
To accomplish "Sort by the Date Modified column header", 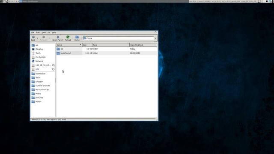I will (143, 45).
